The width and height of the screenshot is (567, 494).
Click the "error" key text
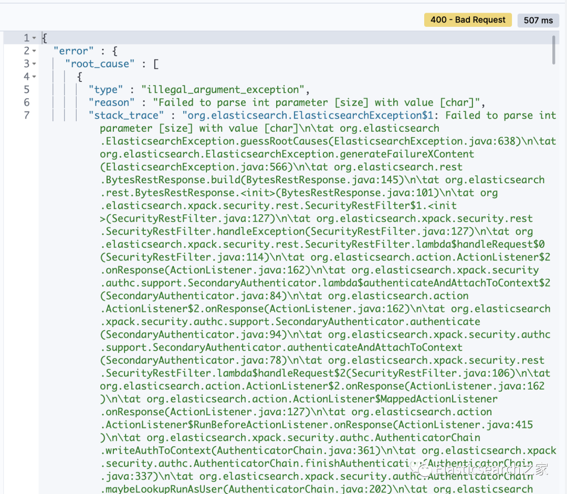[73, 51]
